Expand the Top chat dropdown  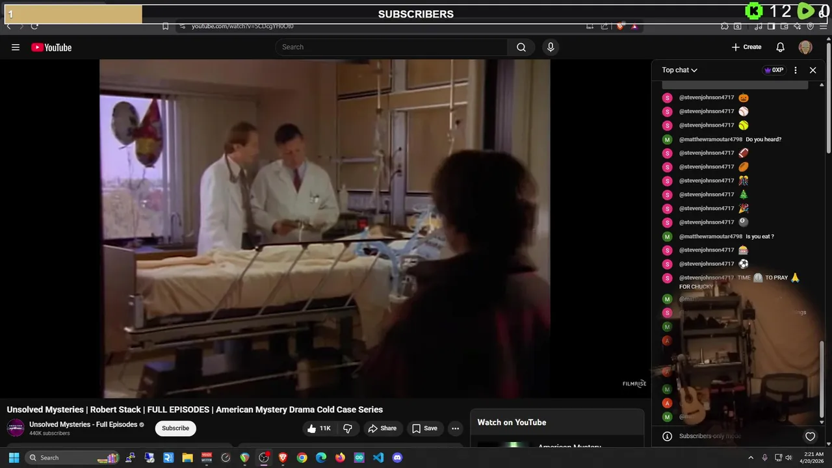[680, 70]
